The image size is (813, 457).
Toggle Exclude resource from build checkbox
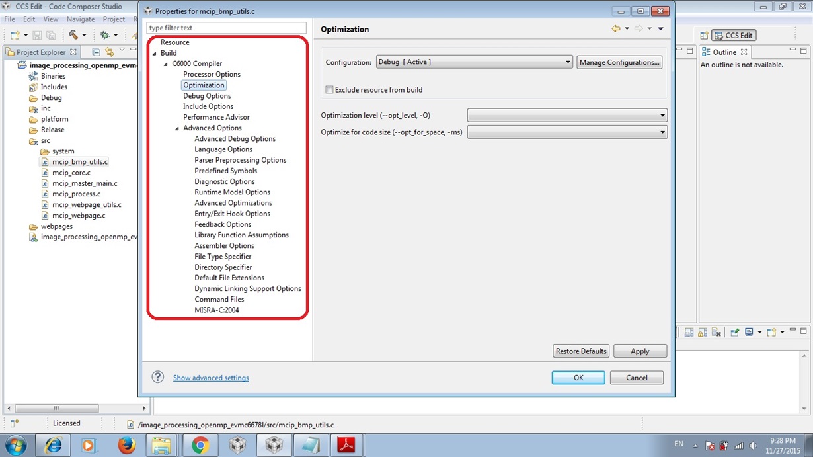329,90
